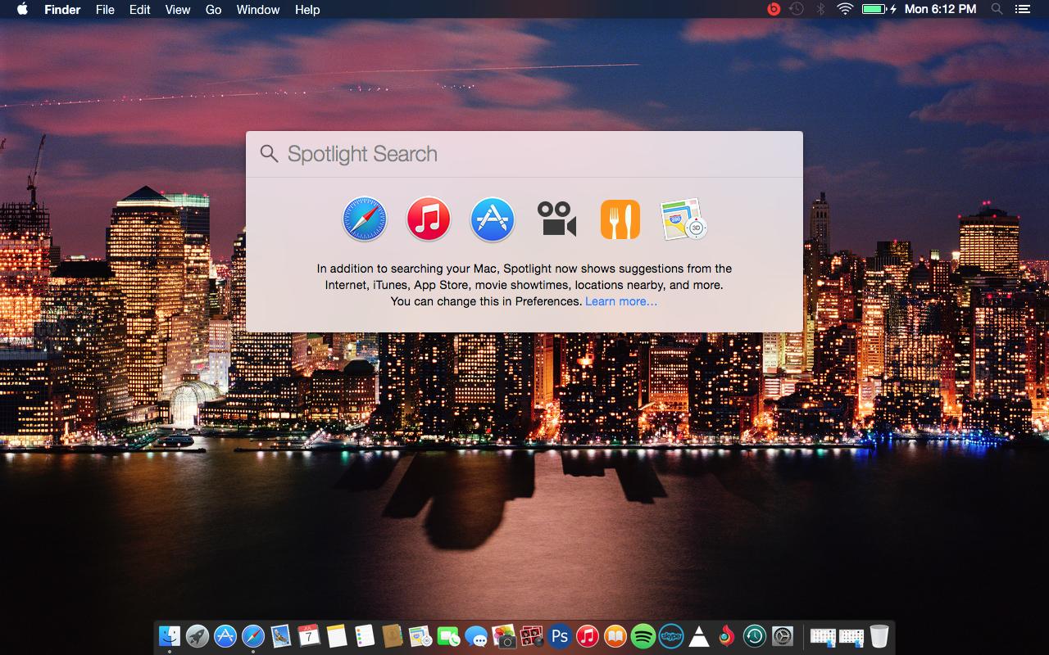Launch Photo Booth from the Dock
The width and height of the screenshot is (1049, 655).
tap(532, 635)
